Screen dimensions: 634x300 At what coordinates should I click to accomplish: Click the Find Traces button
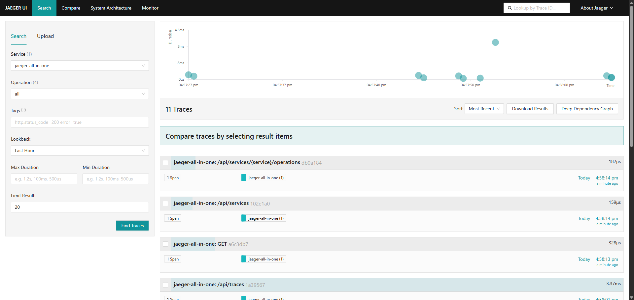[x=132, y=226]
